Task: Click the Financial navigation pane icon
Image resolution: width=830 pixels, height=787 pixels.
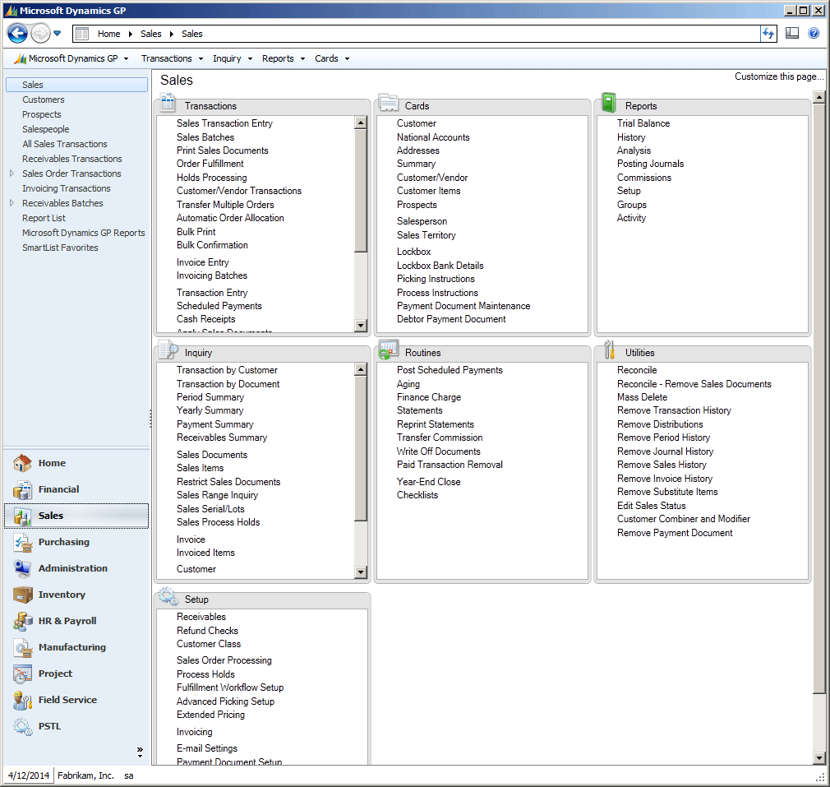Action: 22,489
